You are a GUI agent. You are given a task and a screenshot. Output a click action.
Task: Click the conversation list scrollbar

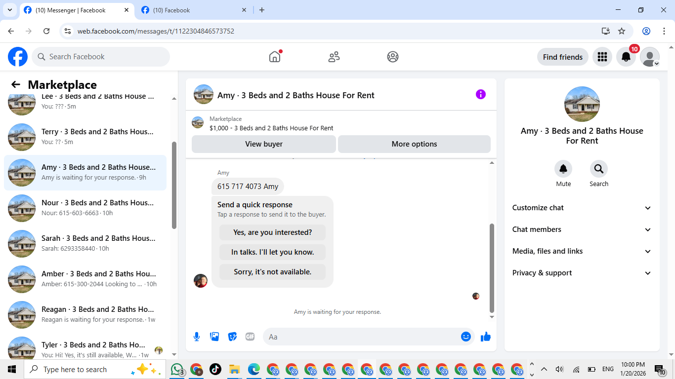tap(174, 186)
